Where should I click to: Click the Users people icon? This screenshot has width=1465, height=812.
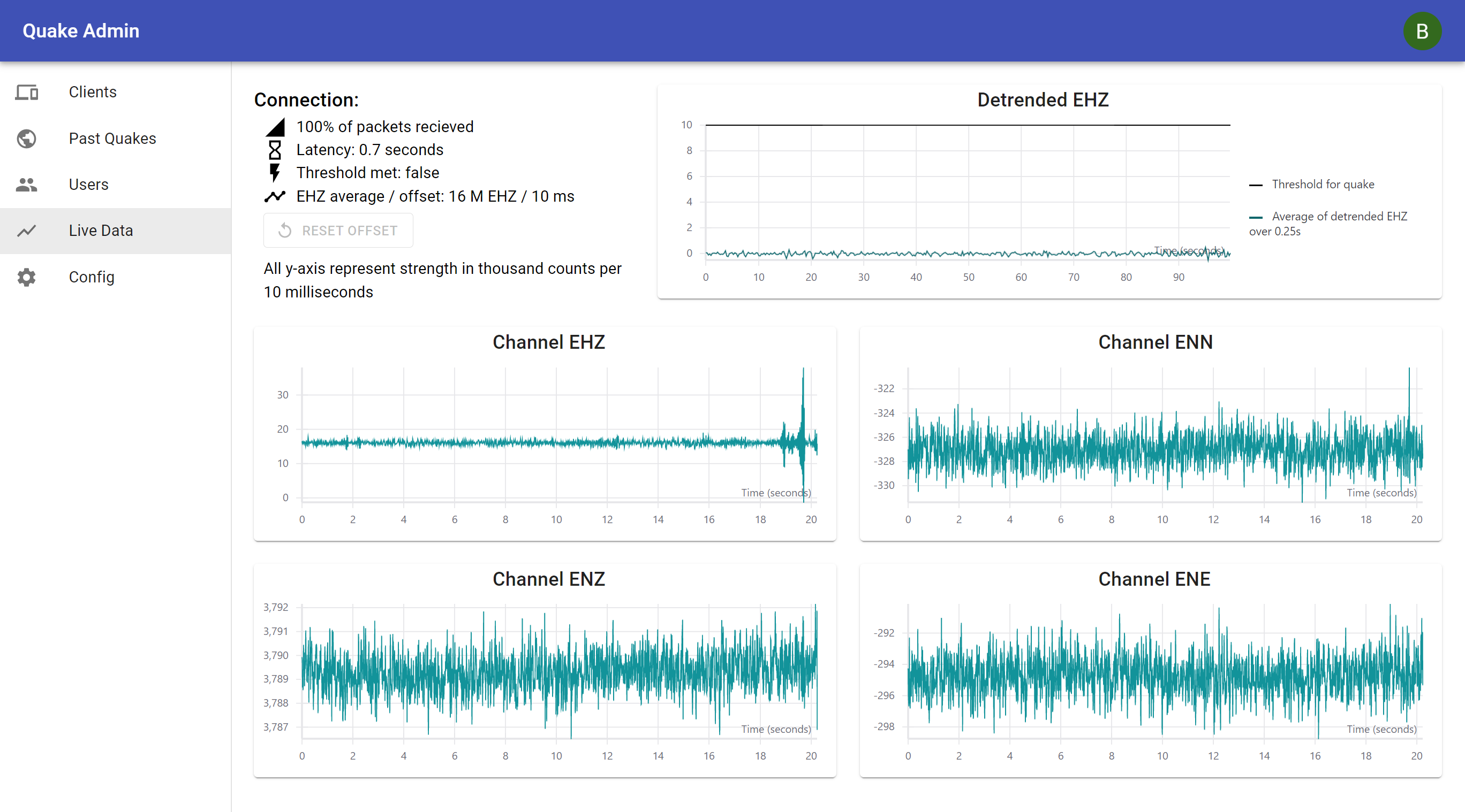point(26,185)
